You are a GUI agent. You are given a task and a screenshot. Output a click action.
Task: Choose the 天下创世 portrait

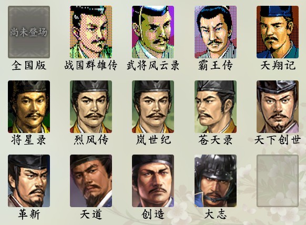pyautogui.click(x=278, y=107)
